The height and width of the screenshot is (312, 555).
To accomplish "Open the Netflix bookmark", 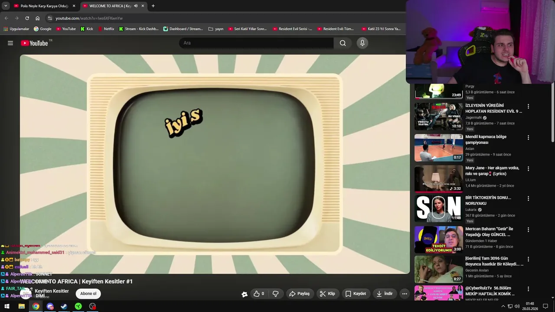I will coord(106,29).
